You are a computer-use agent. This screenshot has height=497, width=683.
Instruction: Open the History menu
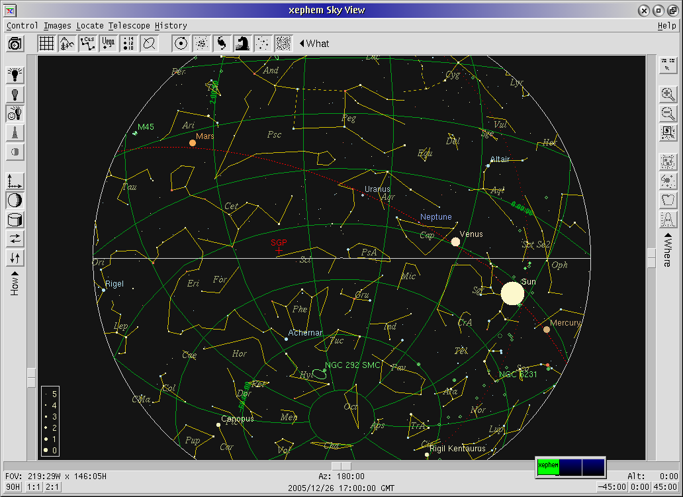(x=171, y=26)
